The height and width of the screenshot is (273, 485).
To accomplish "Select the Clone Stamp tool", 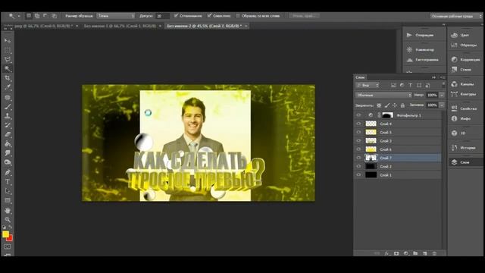I will point(8,116).
